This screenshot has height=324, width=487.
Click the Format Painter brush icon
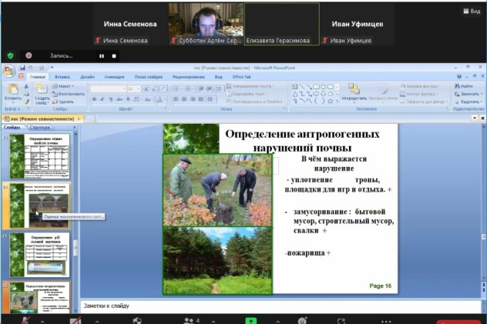pos(27,102)
